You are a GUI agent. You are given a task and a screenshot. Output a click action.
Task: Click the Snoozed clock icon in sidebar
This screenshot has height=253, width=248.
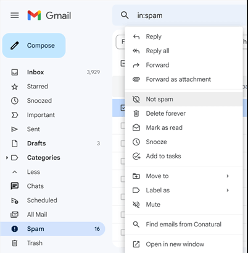(15, 101)
